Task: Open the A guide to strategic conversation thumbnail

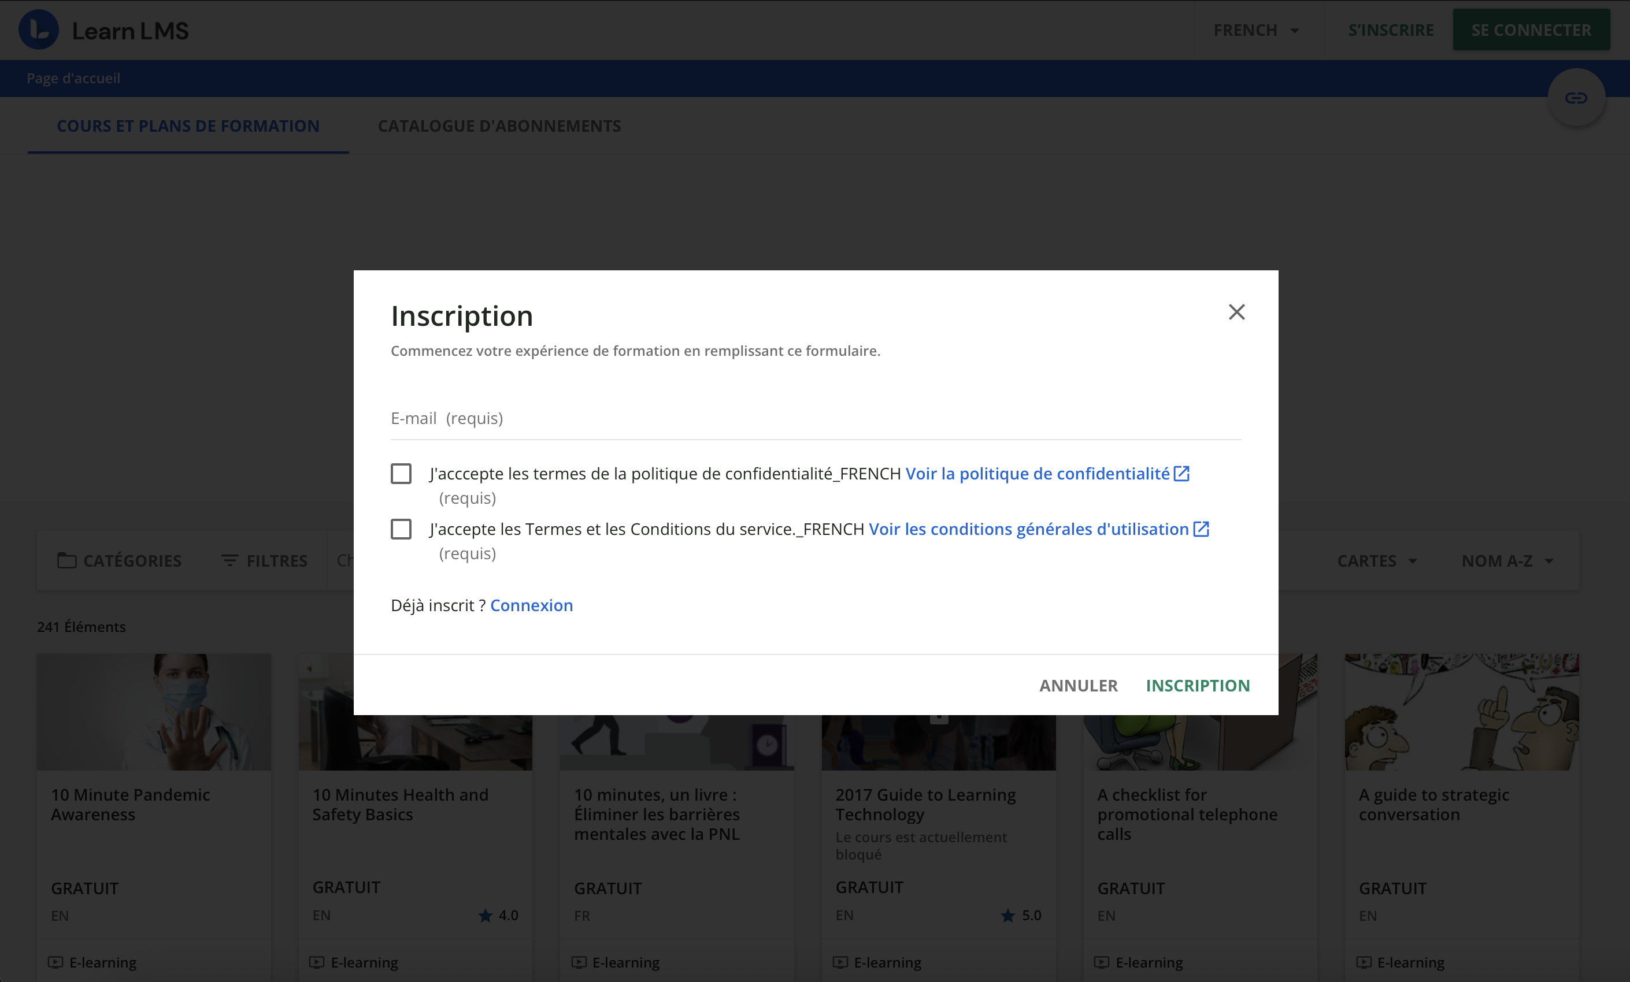Action: point(1461,712)
